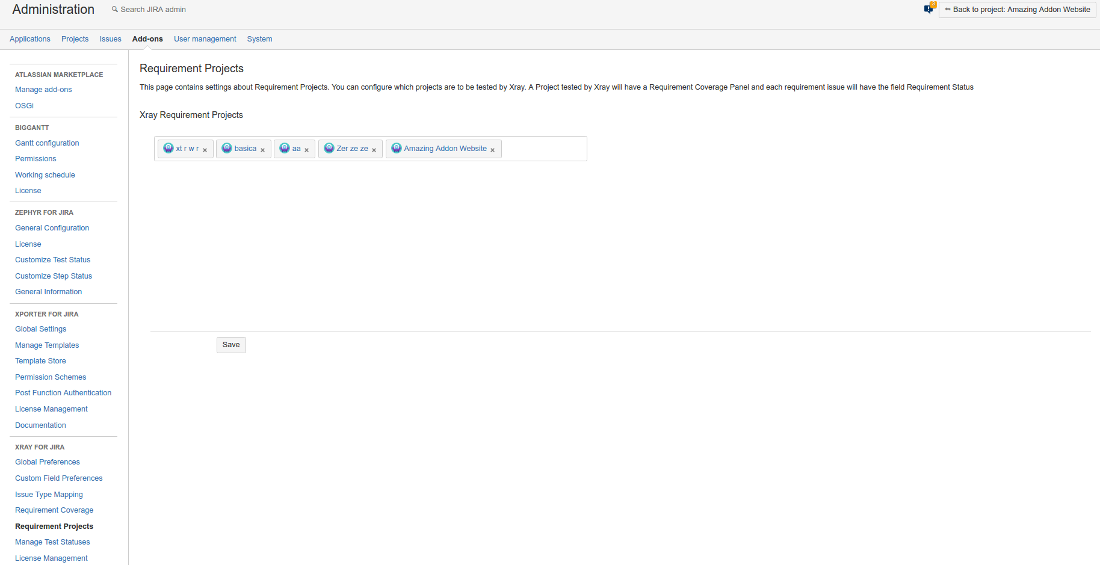This screenshot has height=565, width=1100.
Task: Focus the Search JIRA admin field
Action: click(153, 10)
